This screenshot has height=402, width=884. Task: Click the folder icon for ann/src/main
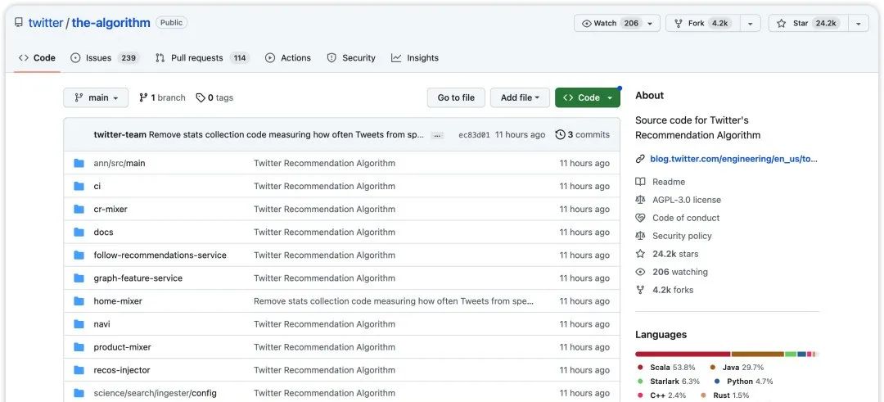click(x=79, y=163)
